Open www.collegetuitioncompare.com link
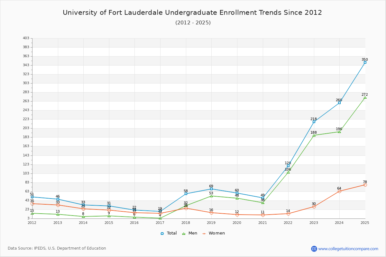 [348, 249]
